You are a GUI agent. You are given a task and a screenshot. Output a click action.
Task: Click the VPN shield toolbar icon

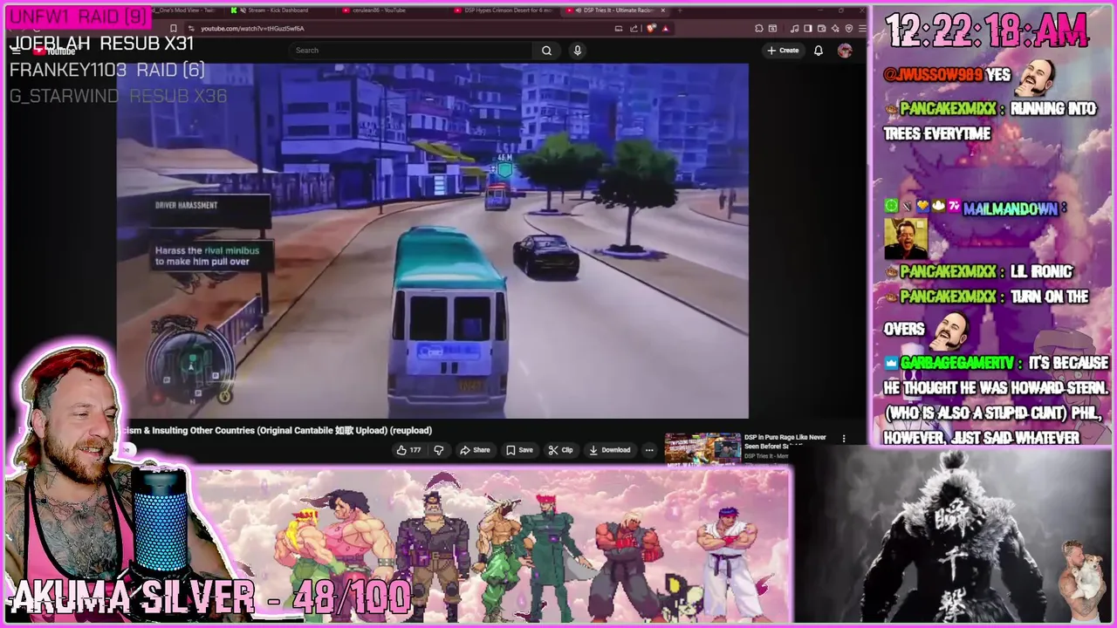pos(849,29)
